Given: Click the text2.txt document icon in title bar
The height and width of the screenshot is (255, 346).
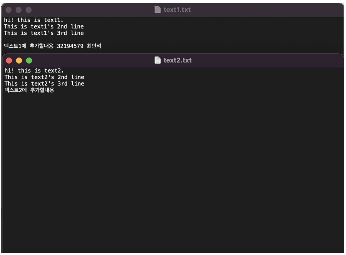Looking at the screenshot, I should [x=157, y=60].
